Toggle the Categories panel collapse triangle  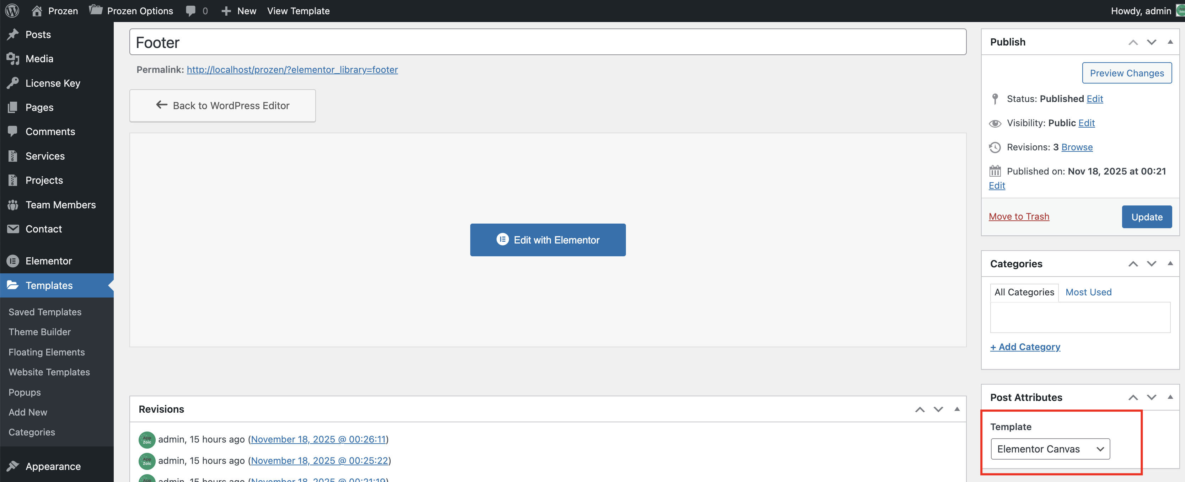click(x=1170, y=263)
